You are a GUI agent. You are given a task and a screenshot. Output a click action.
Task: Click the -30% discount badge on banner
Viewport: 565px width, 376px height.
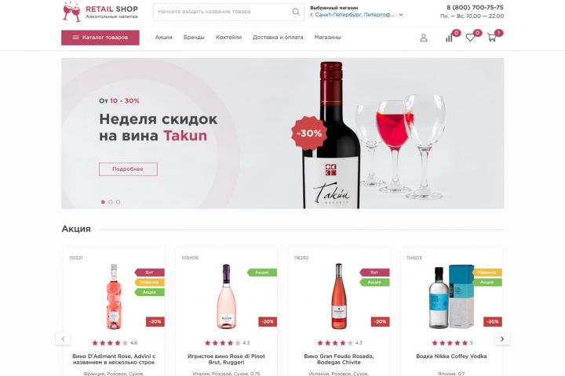tap(309, 133)
